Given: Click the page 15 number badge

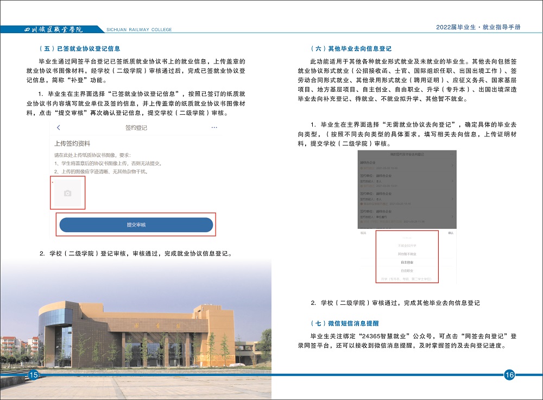Looking at the screenshot, I should click(33, 374).
